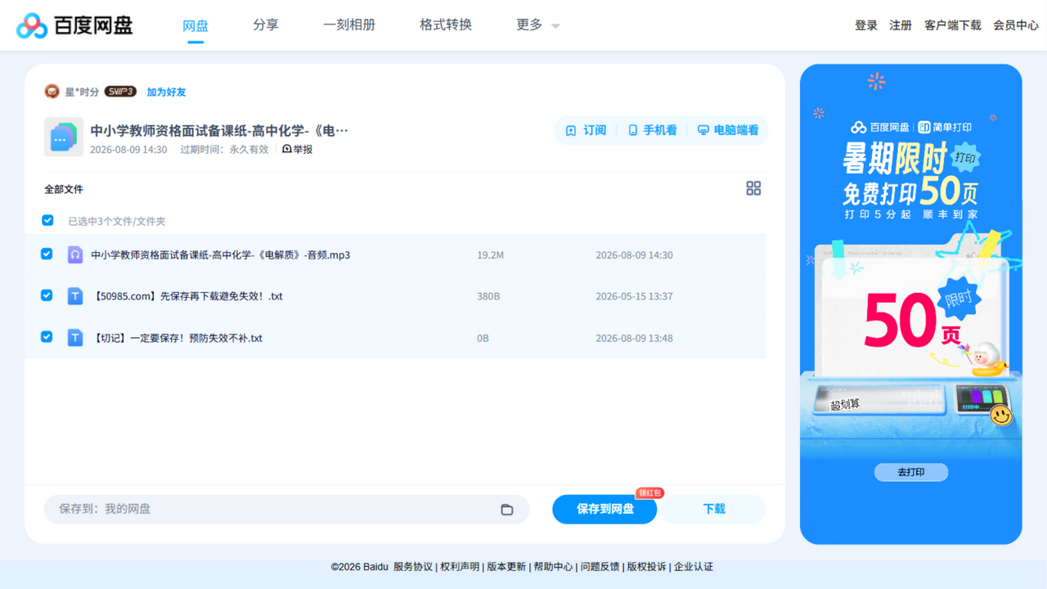
Task: Open 服务协议 footer link
Action: pyautogui.click(x=413, y=567)
